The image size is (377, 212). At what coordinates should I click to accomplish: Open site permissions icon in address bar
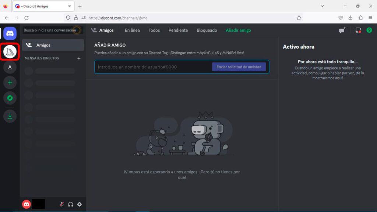pos(84,18)
